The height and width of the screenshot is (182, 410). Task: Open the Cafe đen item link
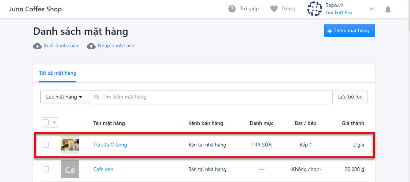pyautogui.click(x=103, y=169)
